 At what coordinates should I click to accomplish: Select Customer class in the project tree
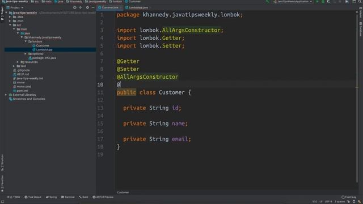pos(41,45)
